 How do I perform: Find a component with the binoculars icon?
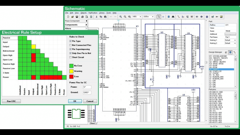point(173,17)
